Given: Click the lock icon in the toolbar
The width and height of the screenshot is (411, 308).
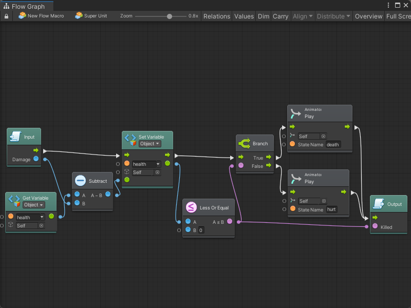Looking at the screenshot, I should [x=6, y=16].
